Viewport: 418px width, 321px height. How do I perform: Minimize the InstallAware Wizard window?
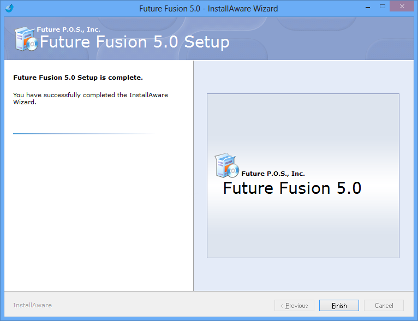coord(368,8)
